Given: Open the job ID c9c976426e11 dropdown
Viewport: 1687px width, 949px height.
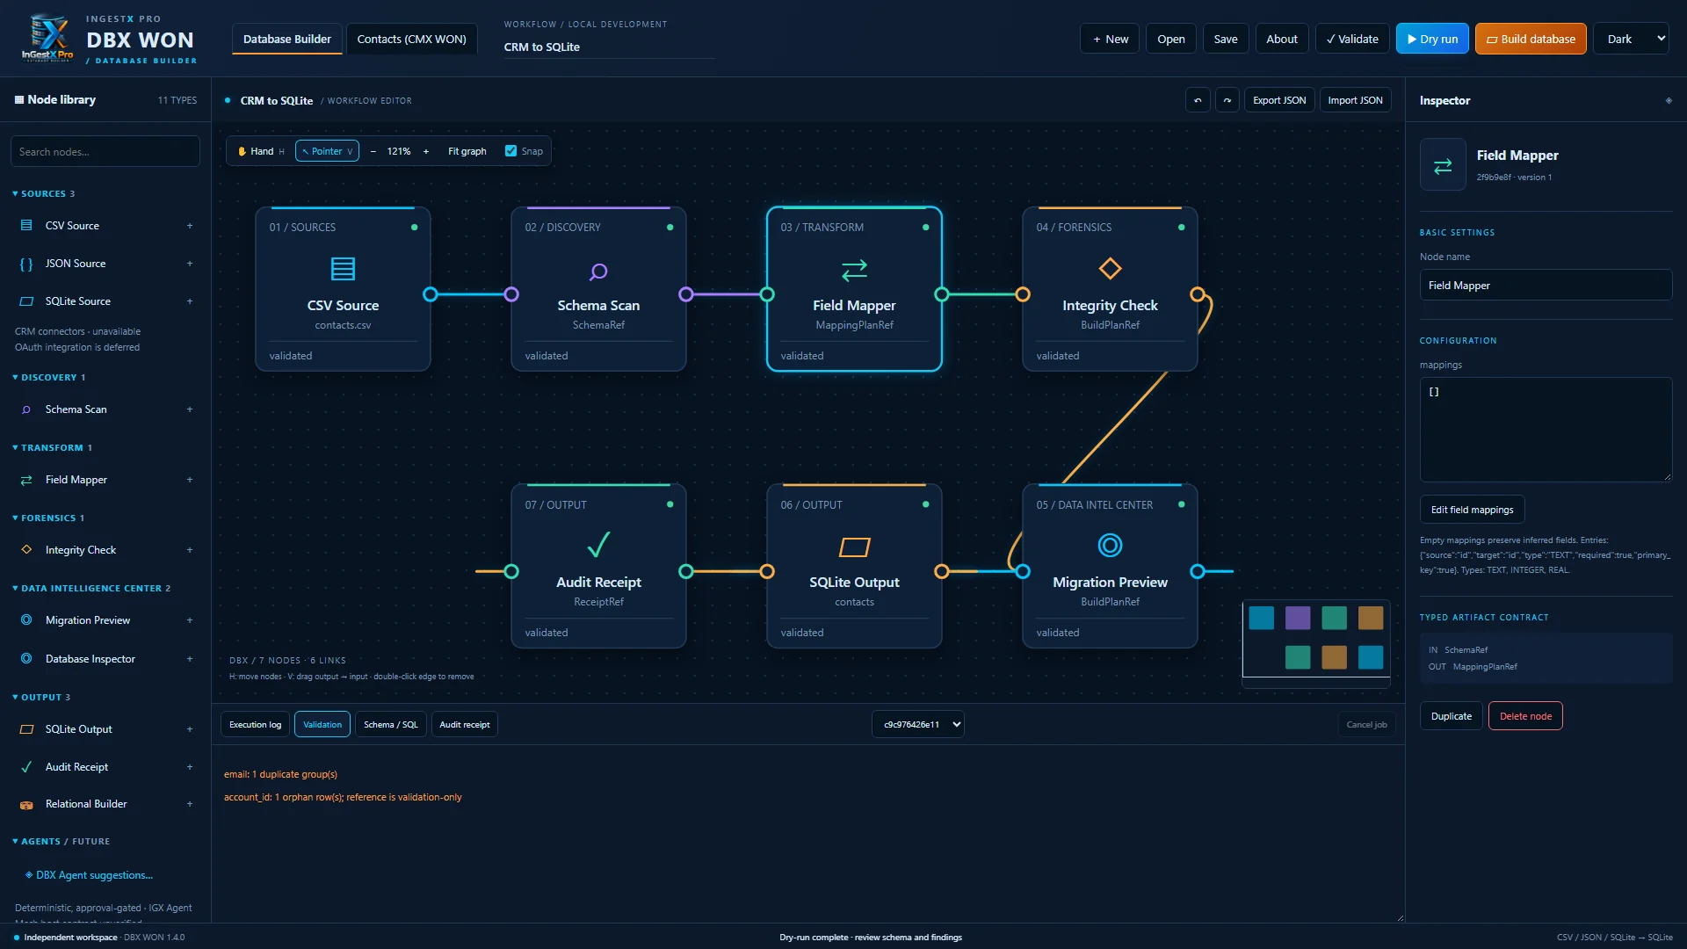Looking at the screenshot, I should [x=918, y=725].
